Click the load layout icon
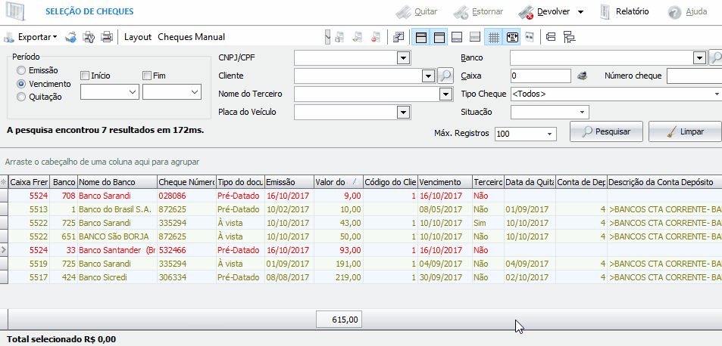Image resolution: width=722 pixels, height=346 pixels. [x=339, y=37]
